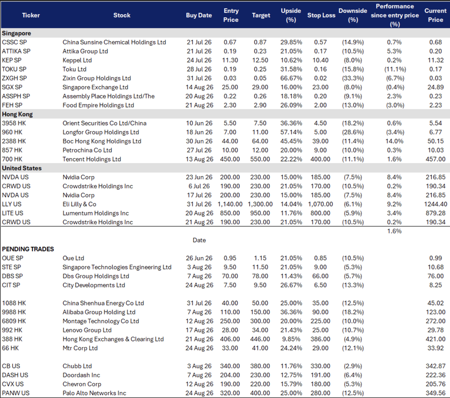Select the FEH SP ticker cell
450x398 pixels.
point(12,105)
